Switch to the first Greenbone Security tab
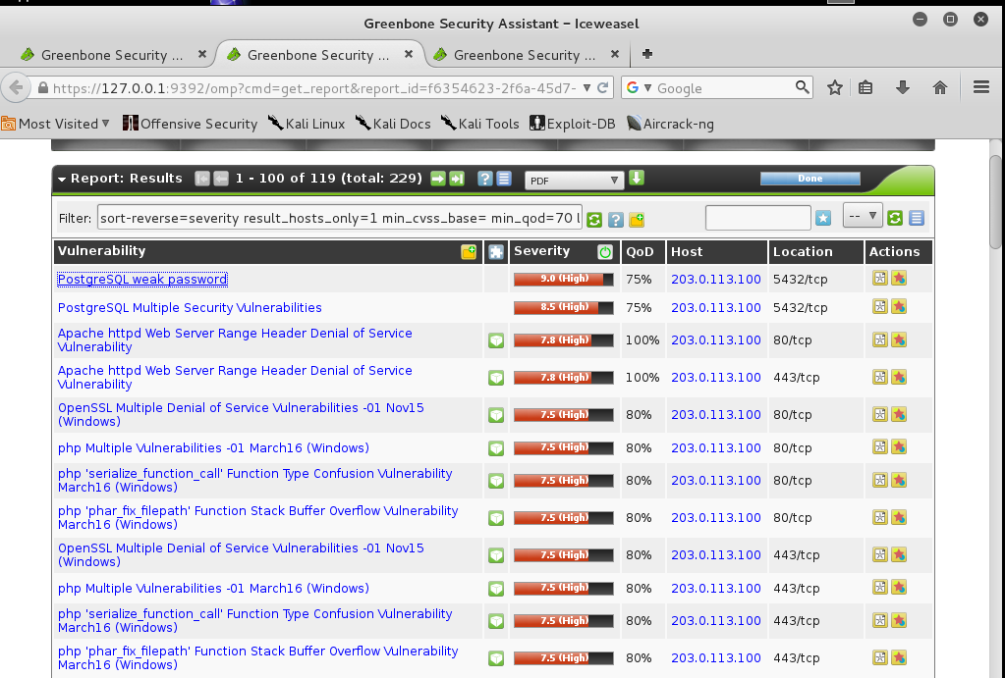1005x678 pixels. click(x=113, y=55)
